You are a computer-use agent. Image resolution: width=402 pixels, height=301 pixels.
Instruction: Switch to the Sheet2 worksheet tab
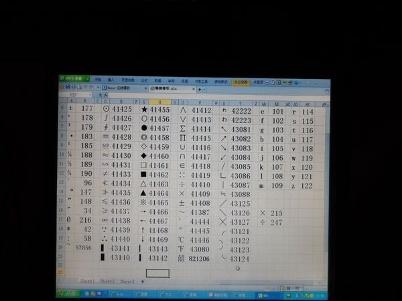(107, 282)
